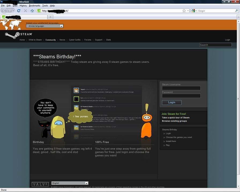Open a new tab with plus button
The width and height of the screenshot is (240, 192).
50,17
